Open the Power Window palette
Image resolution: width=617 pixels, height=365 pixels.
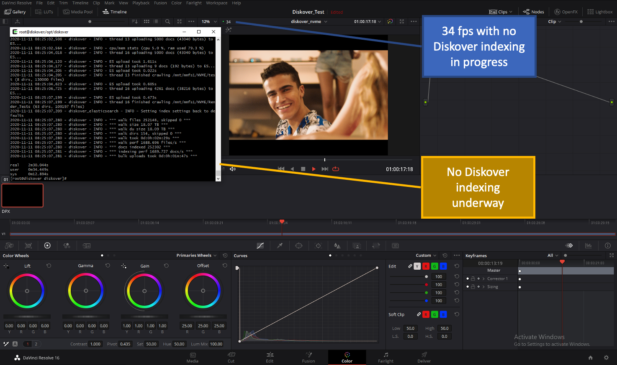(x=299, y=246)
